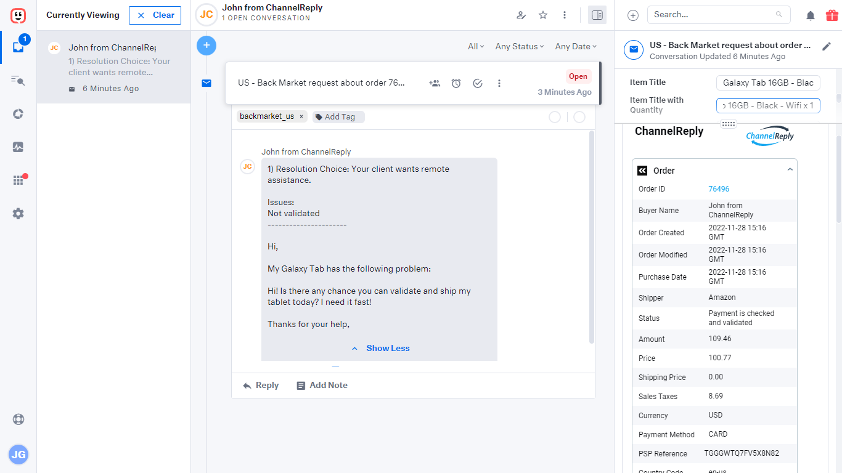Open the settings gear icon
This screenshot has height=473, width=842.
[x=18, y=214]
